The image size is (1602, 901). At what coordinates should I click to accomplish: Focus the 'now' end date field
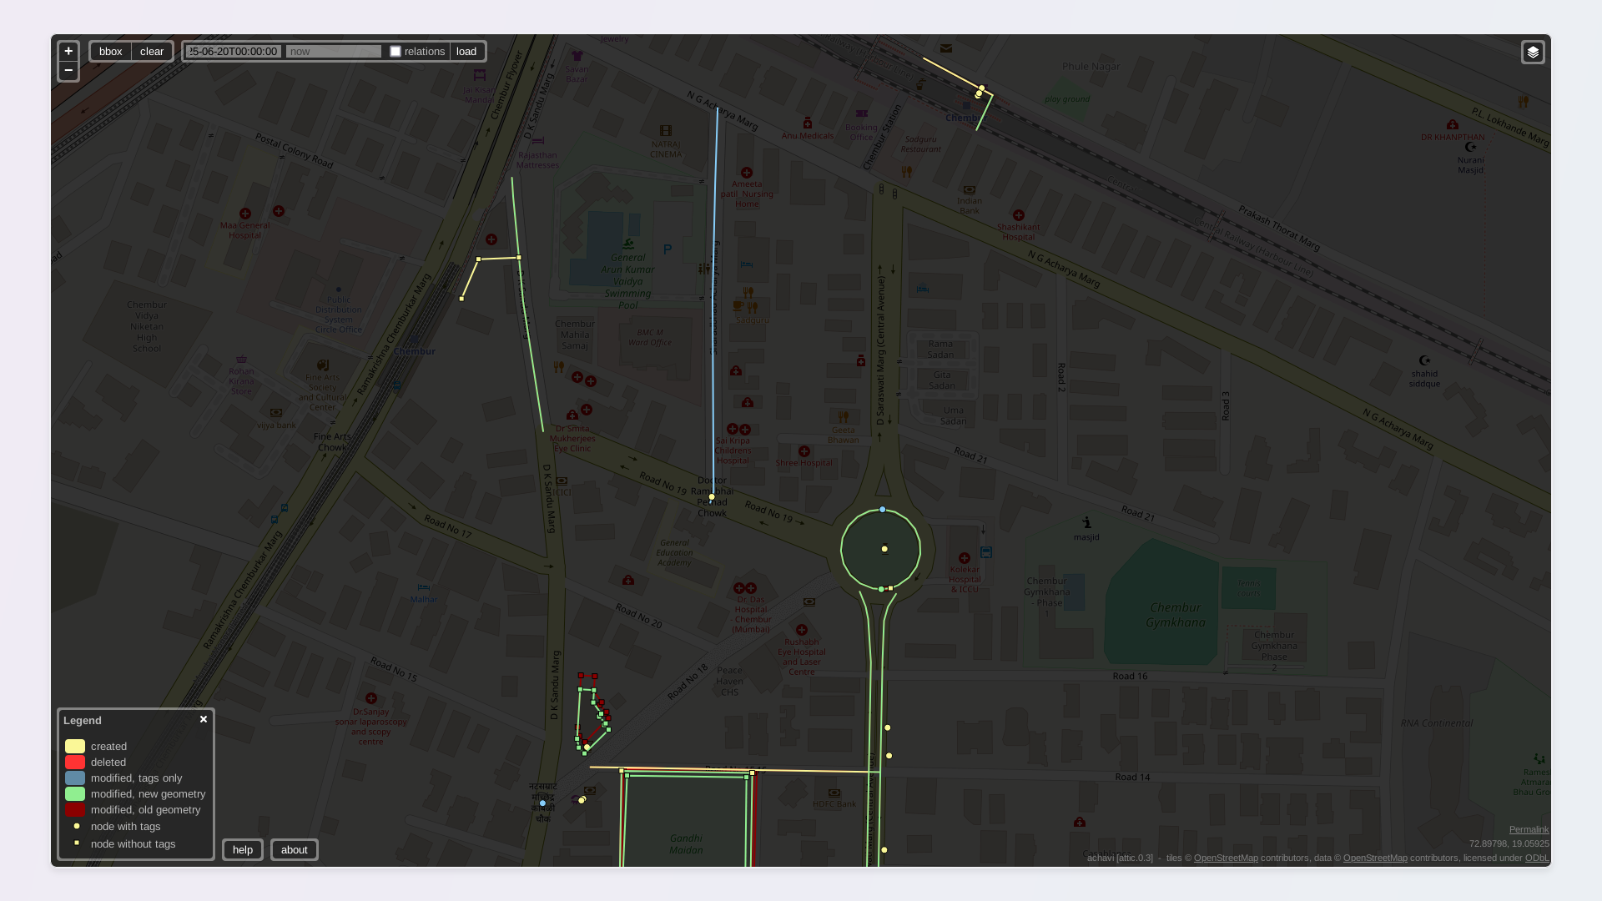pyautogui.click(x=334, y=52)
